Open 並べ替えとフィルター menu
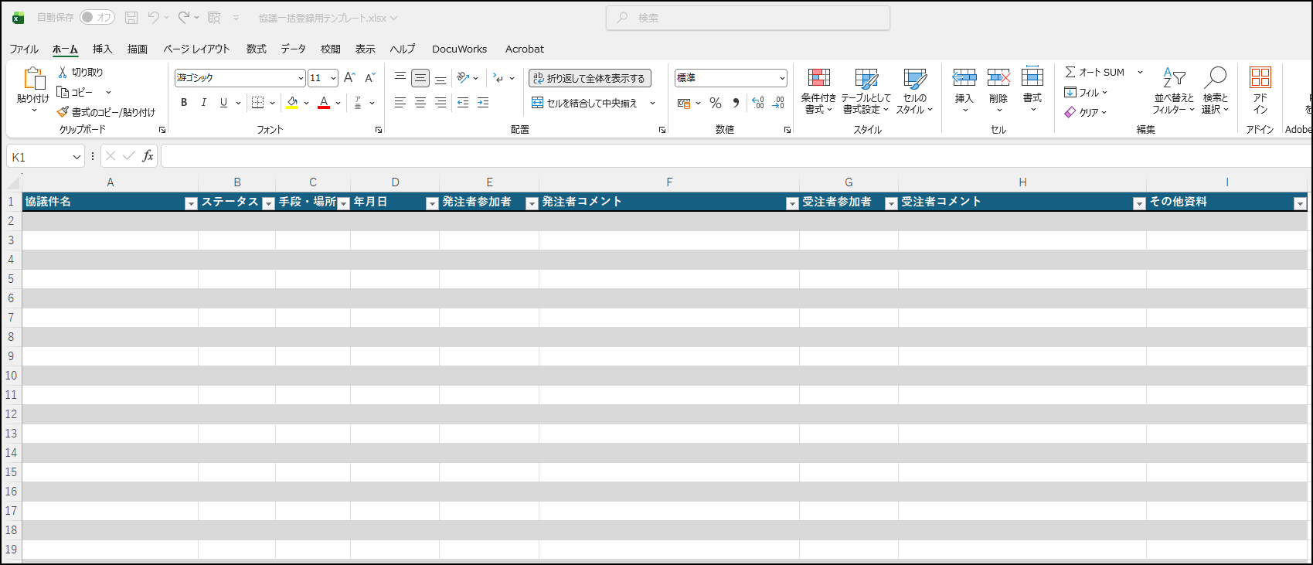 (1174, 91)
